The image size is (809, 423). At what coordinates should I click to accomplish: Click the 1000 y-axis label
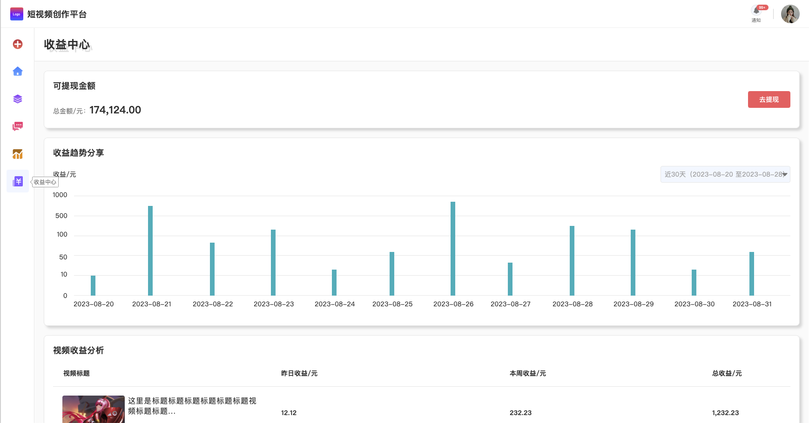pyautogui.click(x=60, y=195)
